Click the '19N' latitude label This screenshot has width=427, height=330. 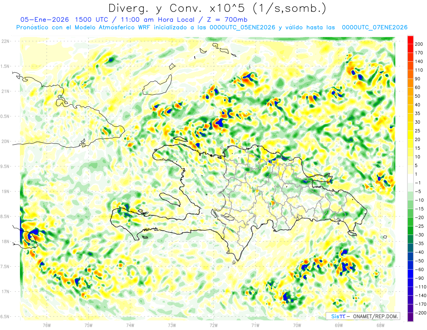5,191
